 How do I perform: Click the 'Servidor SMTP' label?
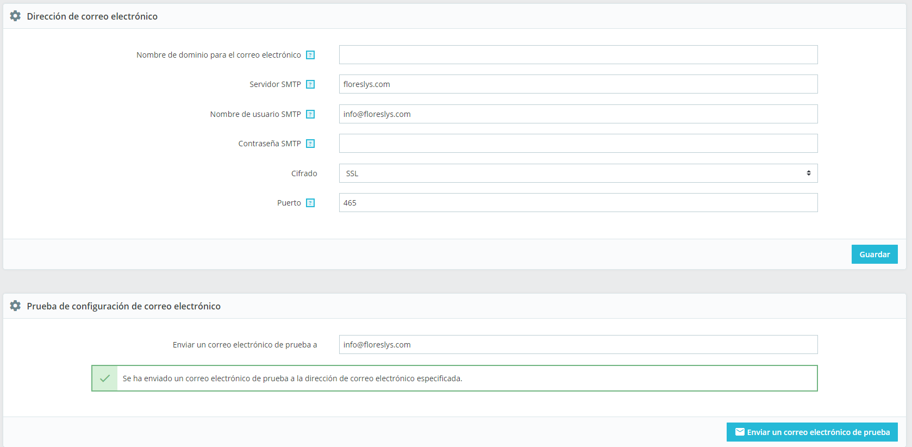(x=275, y=84)
